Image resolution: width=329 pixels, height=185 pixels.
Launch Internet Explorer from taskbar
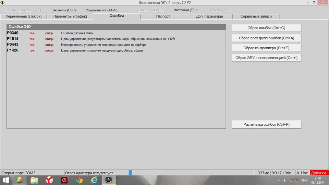click(x=94, y=180)
